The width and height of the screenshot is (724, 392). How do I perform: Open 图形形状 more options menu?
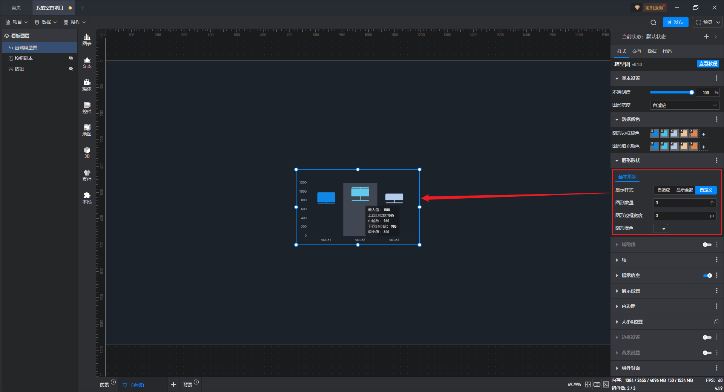(716, 160)
